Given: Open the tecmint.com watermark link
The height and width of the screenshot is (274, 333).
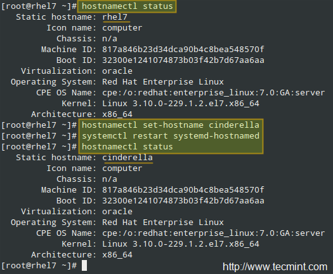Looking at the screenshot, I should [x=275, y=267].
